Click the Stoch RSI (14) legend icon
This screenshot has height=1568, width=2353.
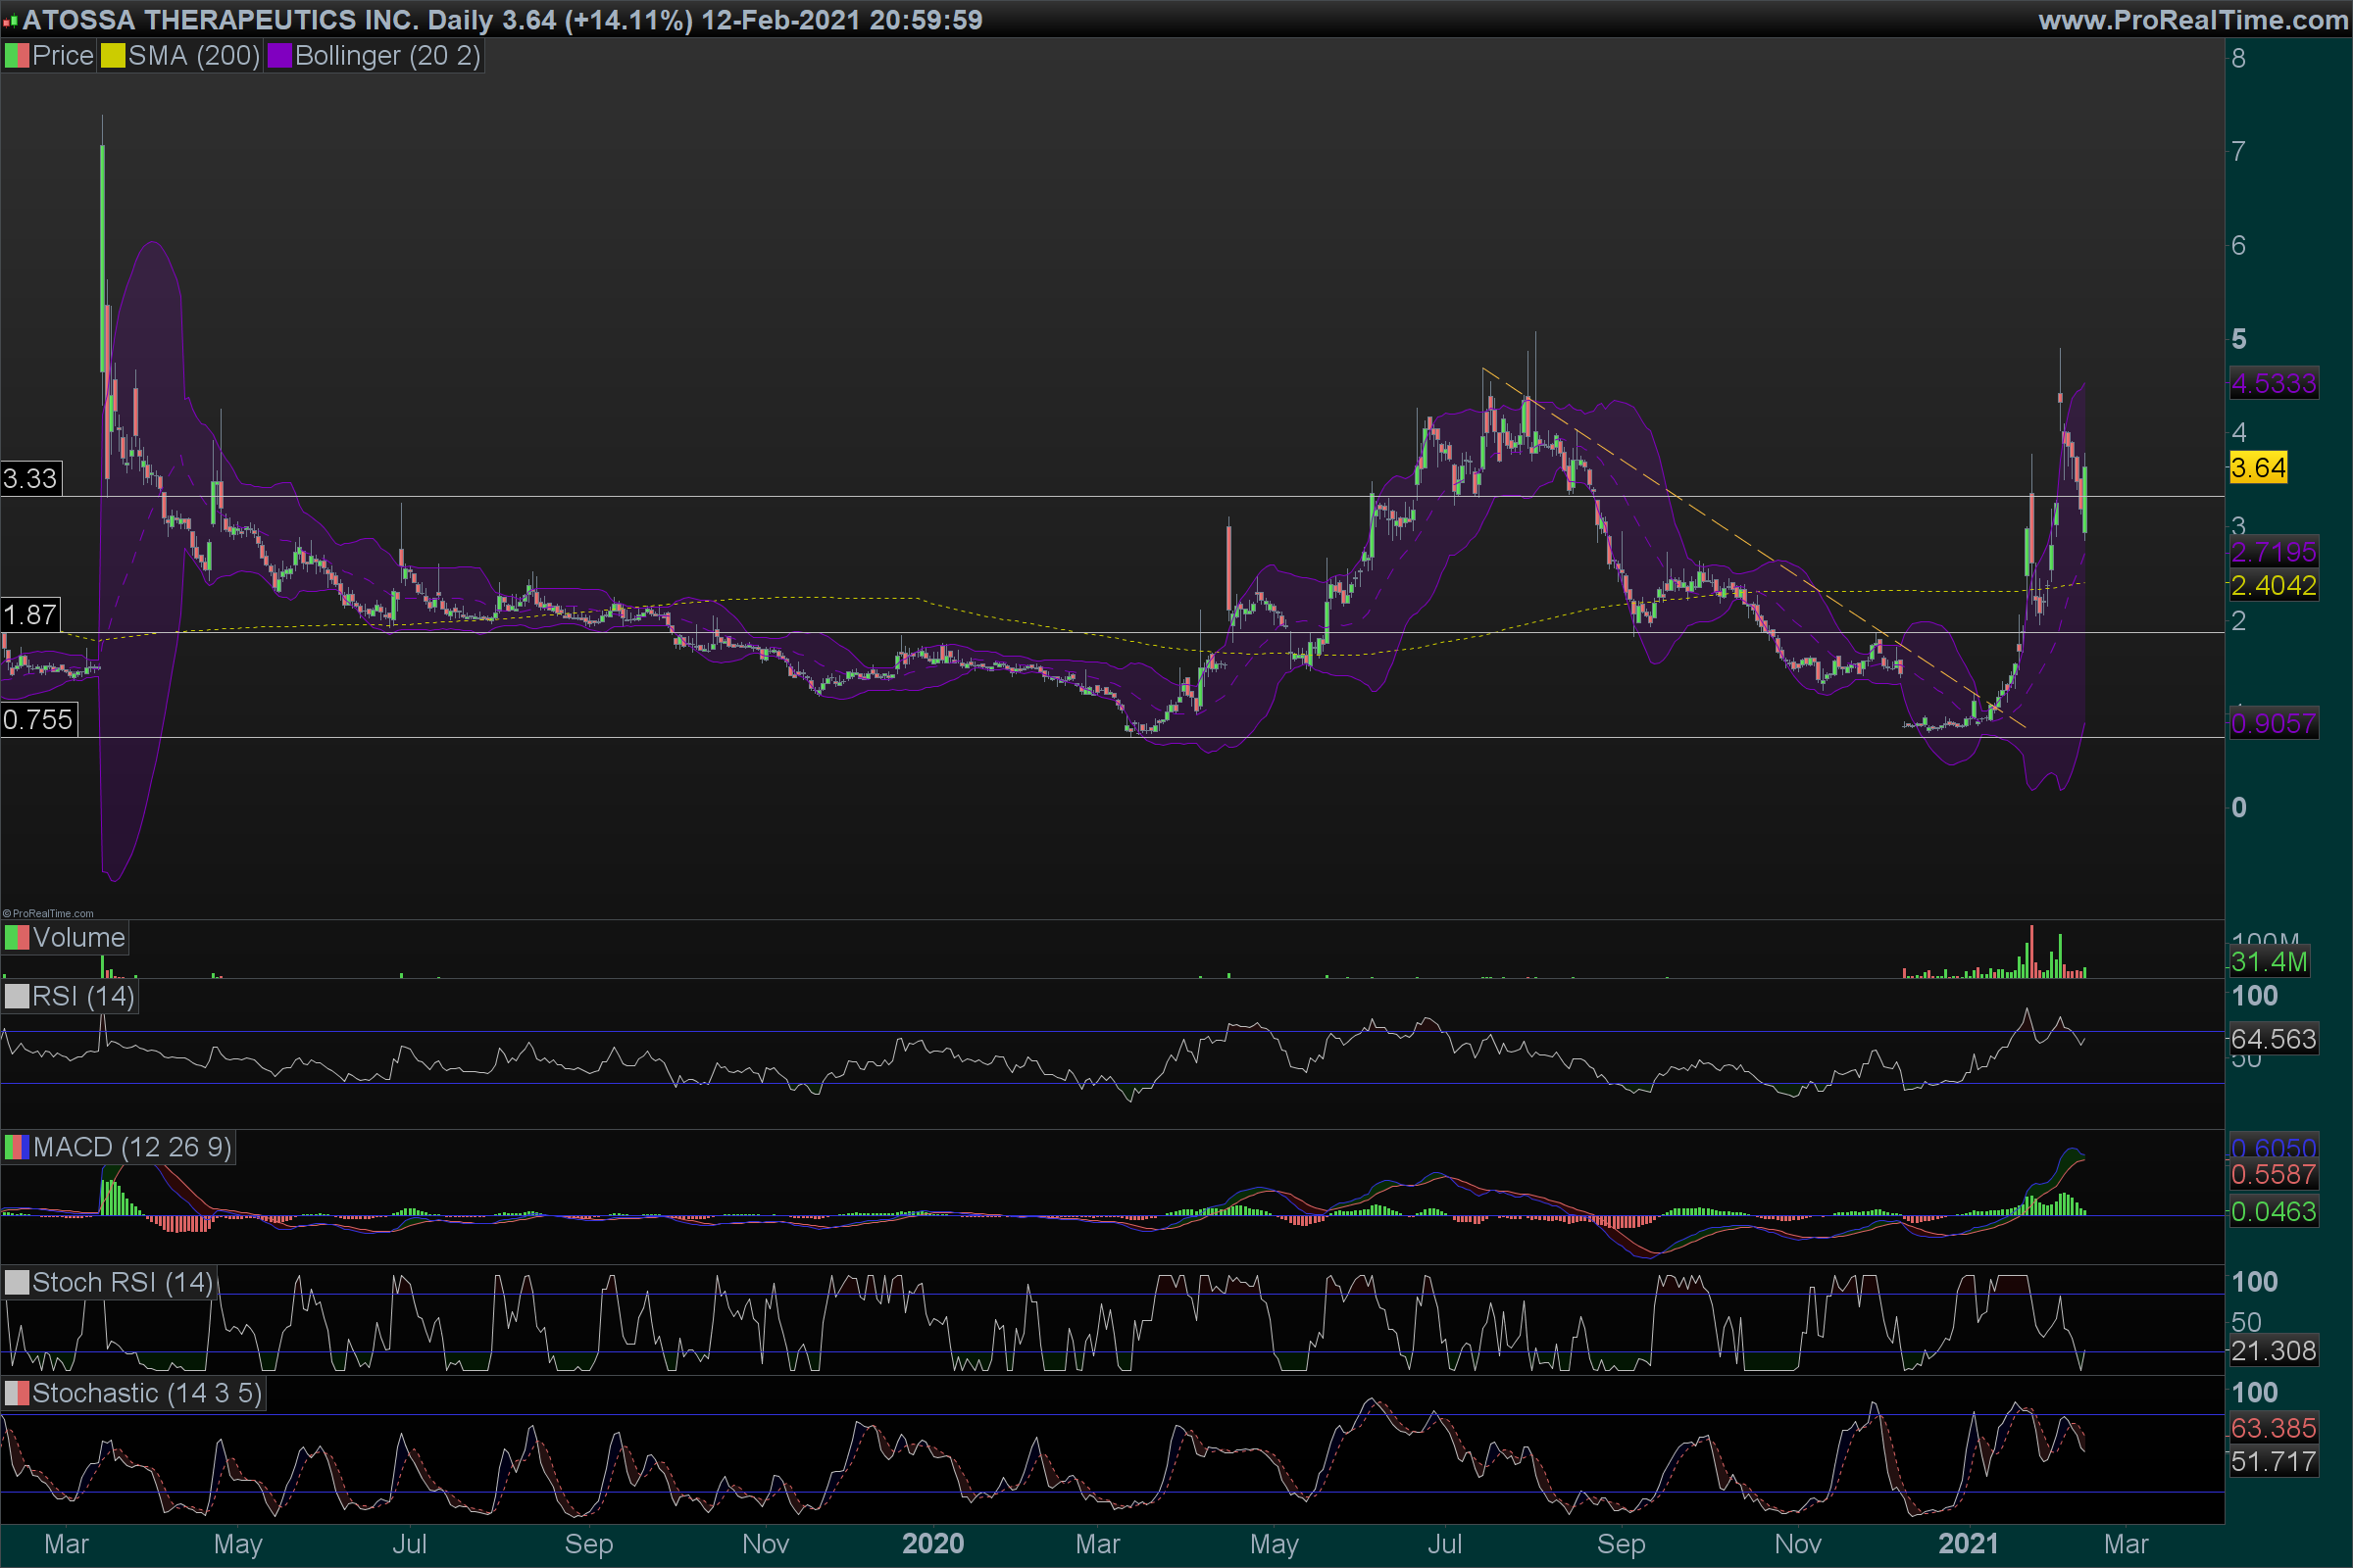click(17, 1283)
